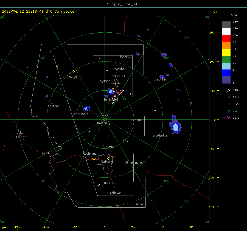Click the Lacombe city label
The image size is (247, 231).
pyautogui.click(x=119, y=69)
